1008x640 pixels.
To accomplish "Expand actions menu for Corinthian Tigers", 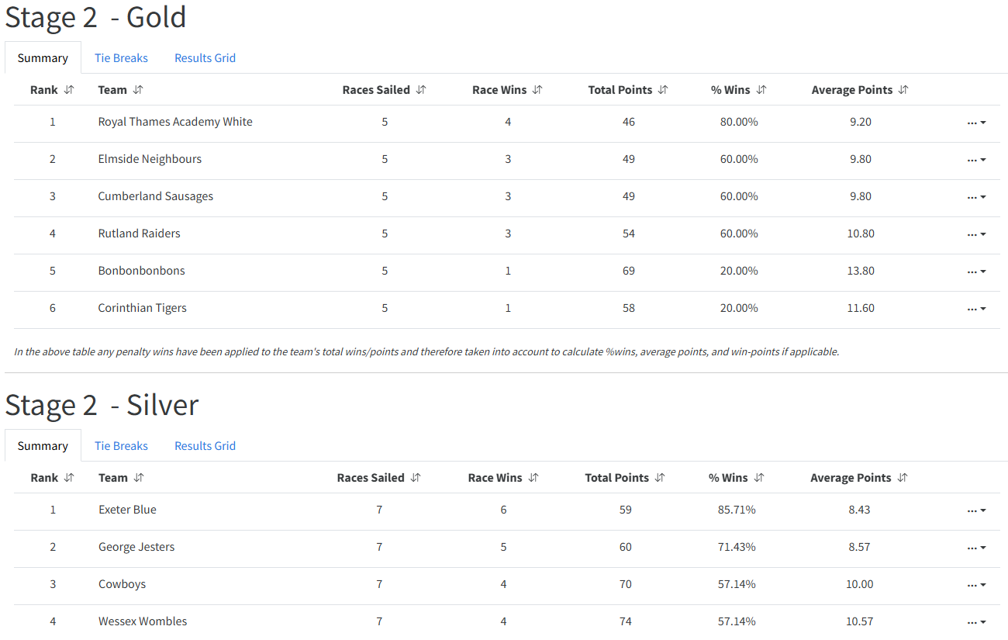I will tap(976, 309).
